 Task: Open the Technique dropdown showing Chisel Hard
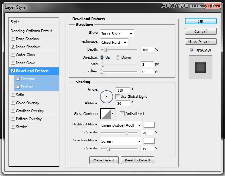(x=114, y=42)
